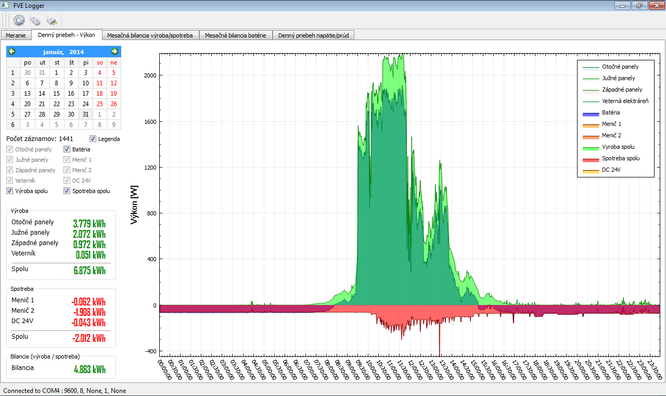Switch to the Meranie tab
The height and width of the screenshot is (396, 666).
(x=16, y=35)
